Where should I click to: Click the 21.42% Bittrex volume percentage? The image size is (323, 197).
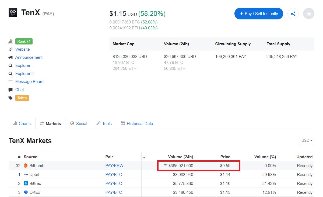click(x=269, y=184)
